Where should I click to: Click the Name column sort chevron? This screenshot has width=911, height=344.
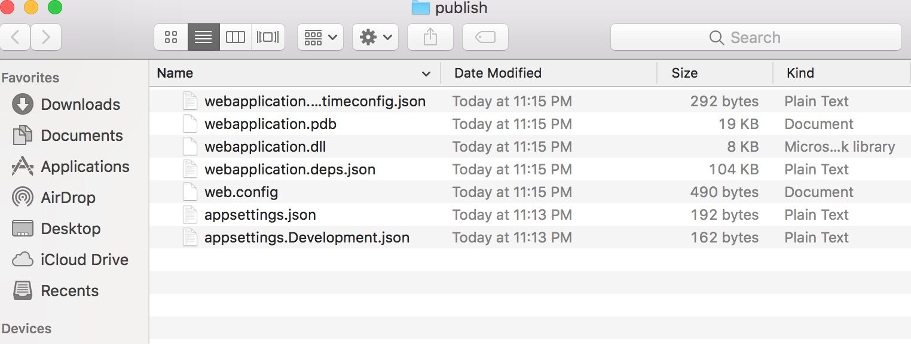[x=426, y=73]
